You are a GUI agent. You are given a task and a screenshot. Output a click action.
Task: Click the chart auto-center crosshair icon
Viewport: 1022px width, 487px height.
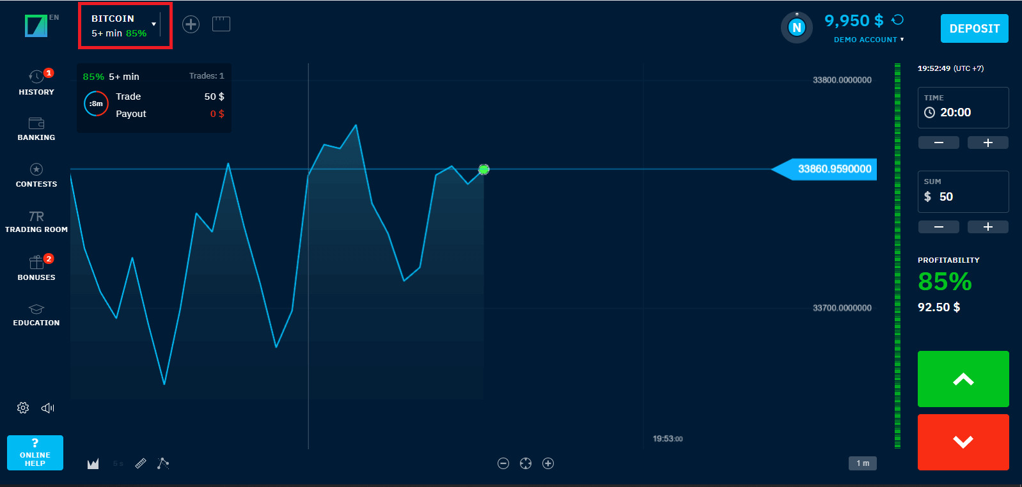(525, 463)
